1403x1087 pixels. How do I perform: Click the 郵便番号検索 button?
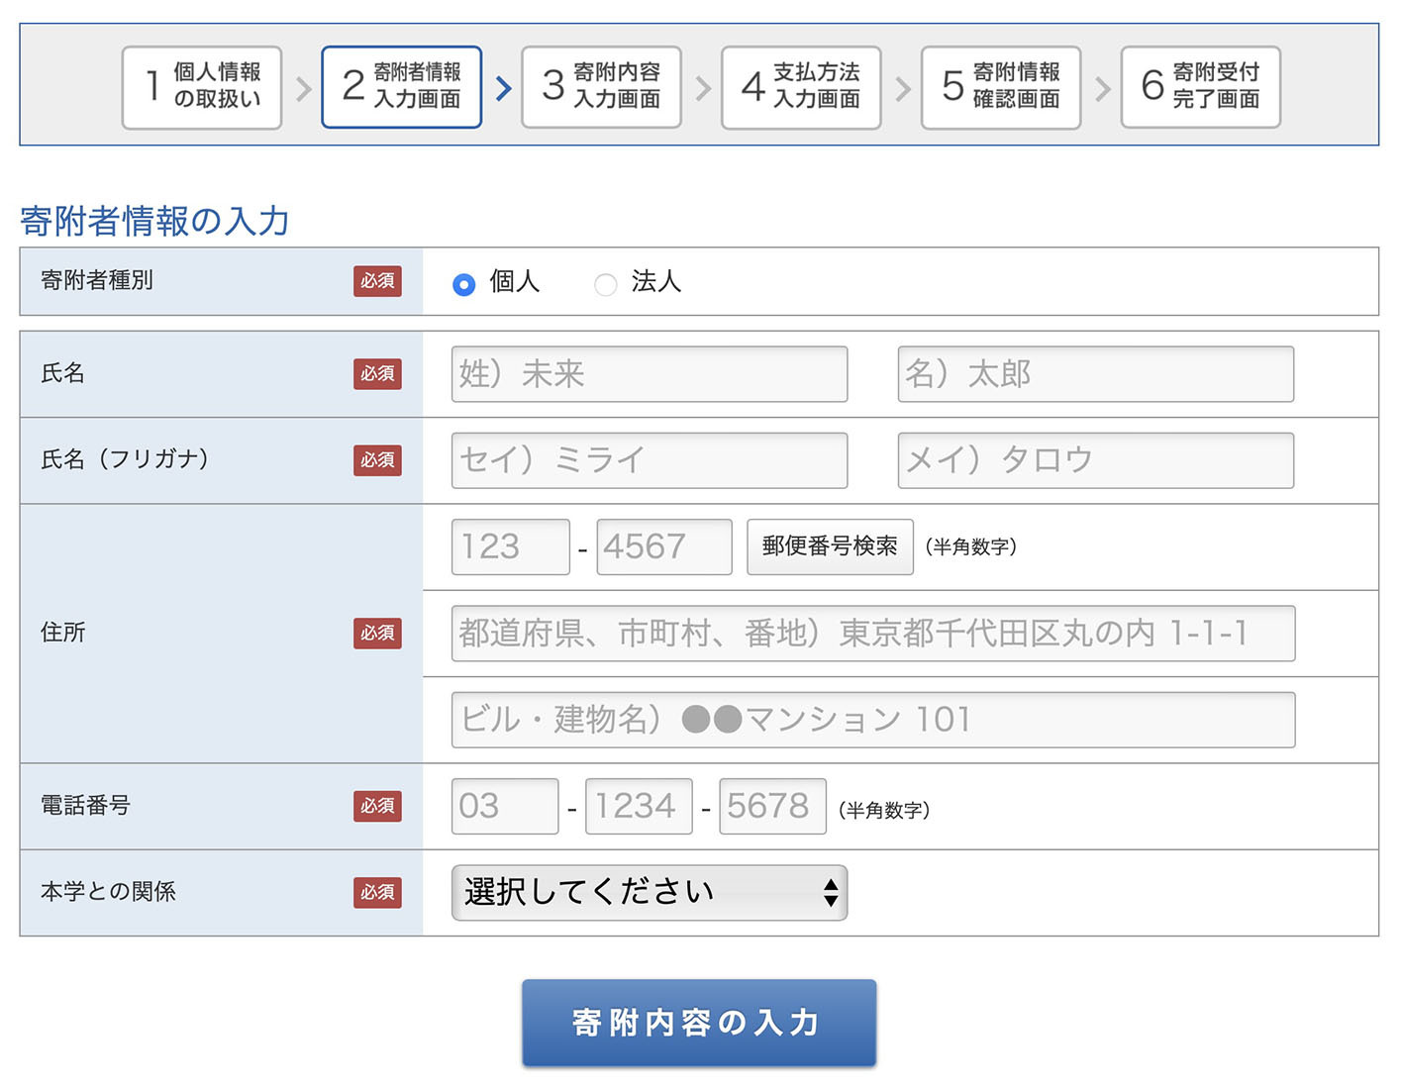(x=830, y=546)
